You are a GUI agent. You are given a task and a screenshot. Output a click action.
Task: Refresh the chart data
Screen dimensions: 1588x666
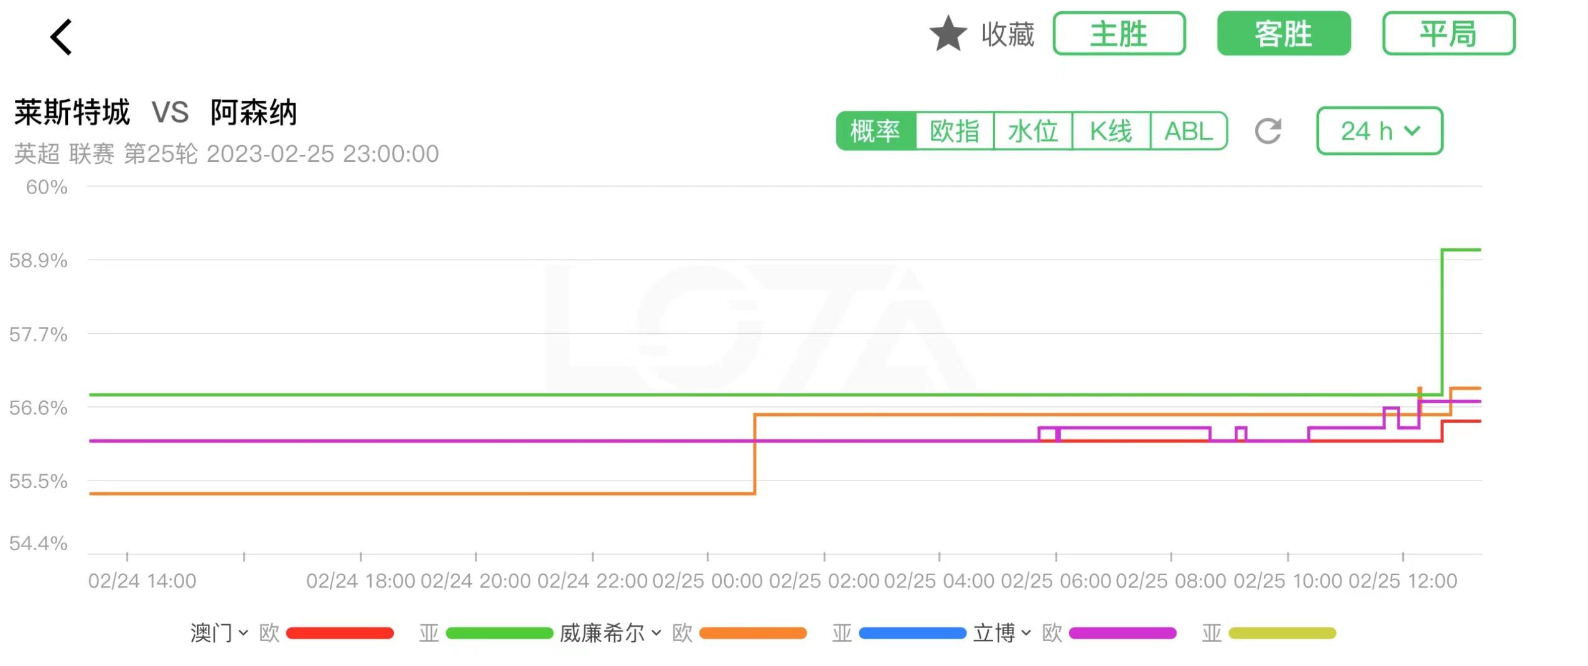1268,131
